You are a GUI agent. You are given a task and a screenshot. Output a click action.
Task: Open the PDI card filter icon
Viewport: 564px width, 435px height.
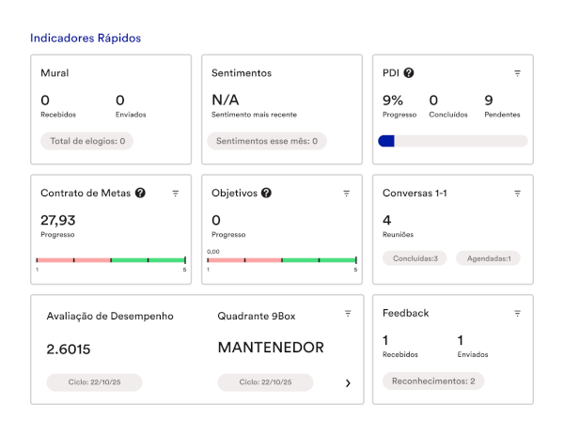[517, 73]
